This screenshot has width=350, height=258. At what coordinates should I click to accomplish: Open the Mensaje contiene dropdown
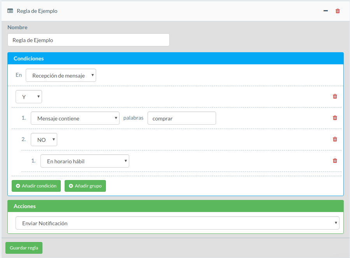pyautogui.click(x=75, y=118)
